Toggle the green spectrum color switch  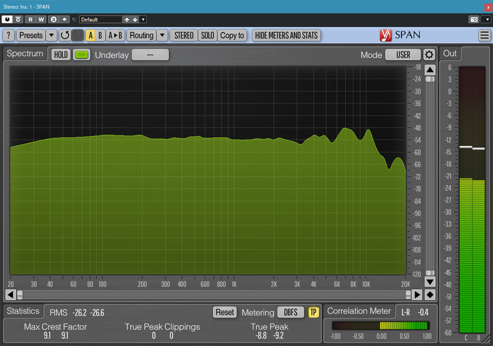[x=81, y=55]
